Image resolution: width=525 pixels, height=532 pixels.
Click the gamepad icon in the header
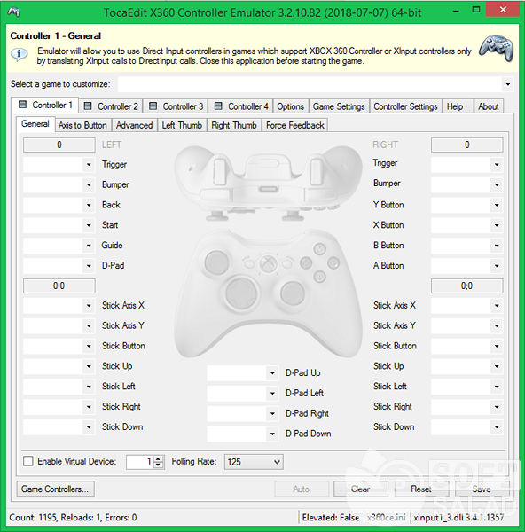[496, 48]
